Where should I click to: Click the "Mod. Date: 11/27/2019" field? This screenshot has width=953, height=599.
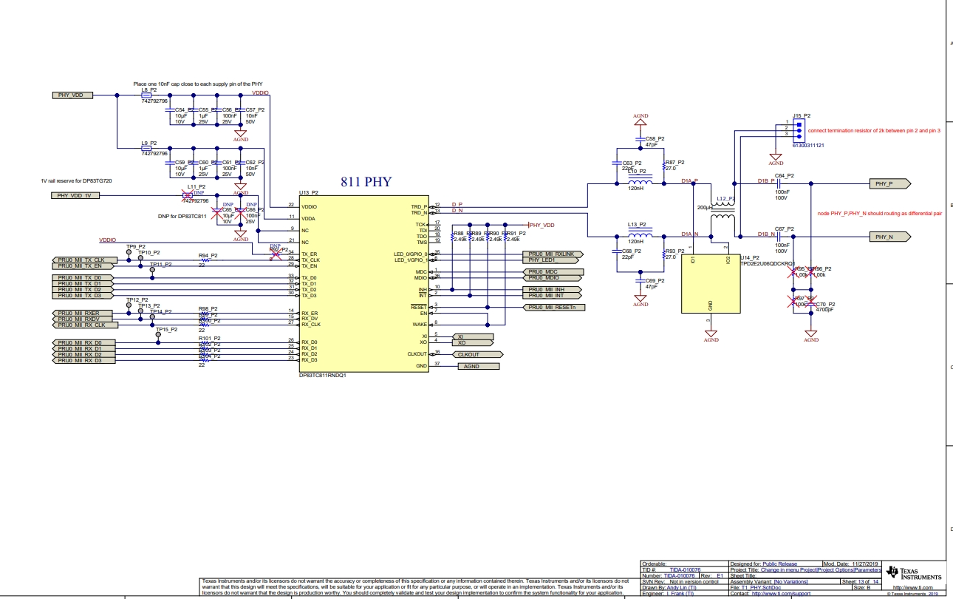(x=852, y=564)
